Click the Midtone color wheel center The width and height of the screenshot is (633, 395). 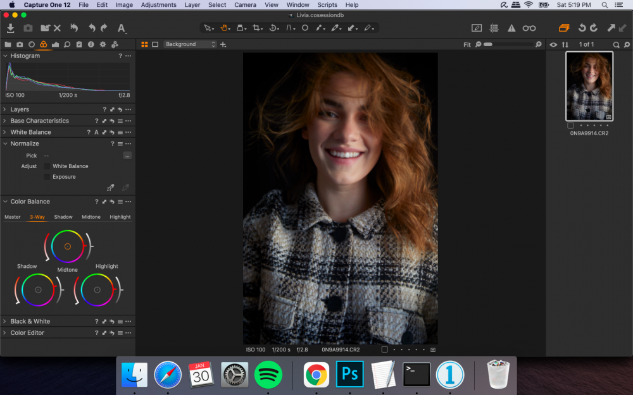[68, 246]
